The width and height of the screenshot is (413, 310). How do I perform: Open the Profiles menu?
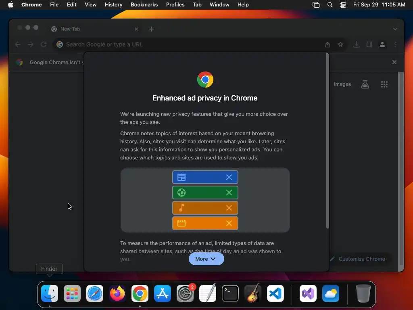point(175,4)
